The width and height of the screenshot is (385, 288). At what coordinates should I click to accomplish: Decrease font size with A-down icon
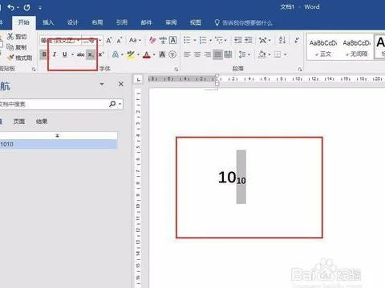pos(120,41)
